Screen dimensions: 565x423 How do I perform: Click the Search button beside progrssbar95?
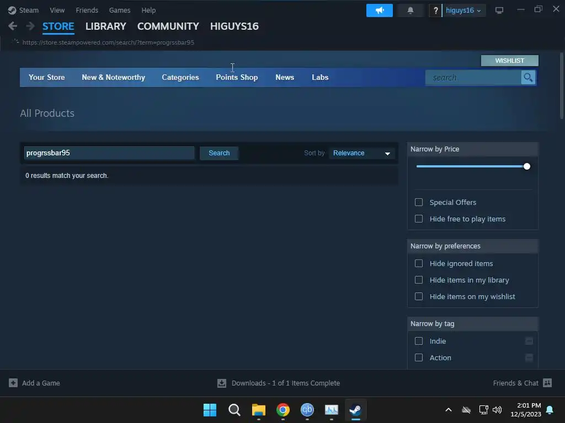click(219, 153)
